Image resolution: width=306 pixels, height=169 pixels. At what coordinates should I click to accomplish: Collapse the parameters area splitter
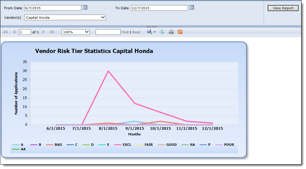[x=152, y=26]
